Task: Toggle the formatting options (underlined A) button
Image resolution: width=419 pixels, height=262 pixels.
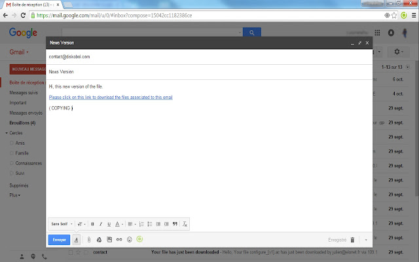Action: pos(76,240)
